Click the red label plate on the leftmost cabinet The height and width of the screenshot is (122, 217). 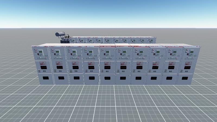tap(42, 63)
